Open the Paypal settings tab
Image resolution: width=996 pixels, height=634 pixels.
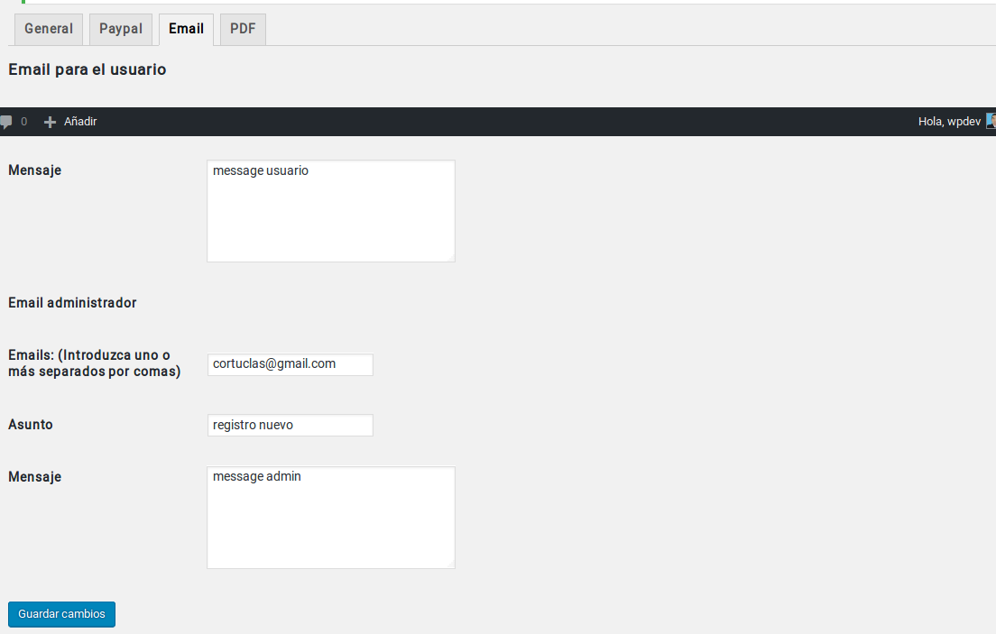coord(121,29)
